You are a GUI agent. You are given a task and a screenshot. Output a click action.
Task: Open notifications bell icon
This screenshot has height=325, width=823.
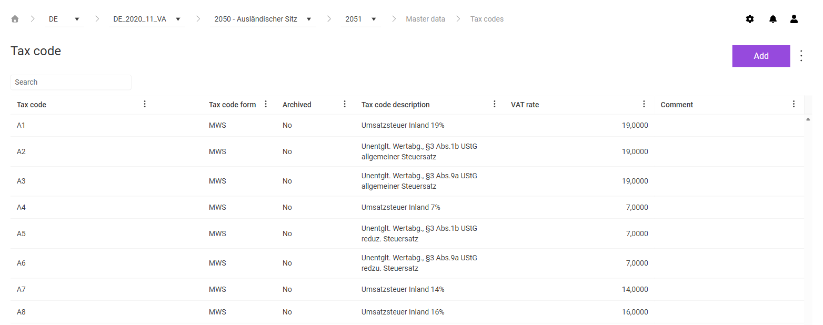[x=773, y=19]
